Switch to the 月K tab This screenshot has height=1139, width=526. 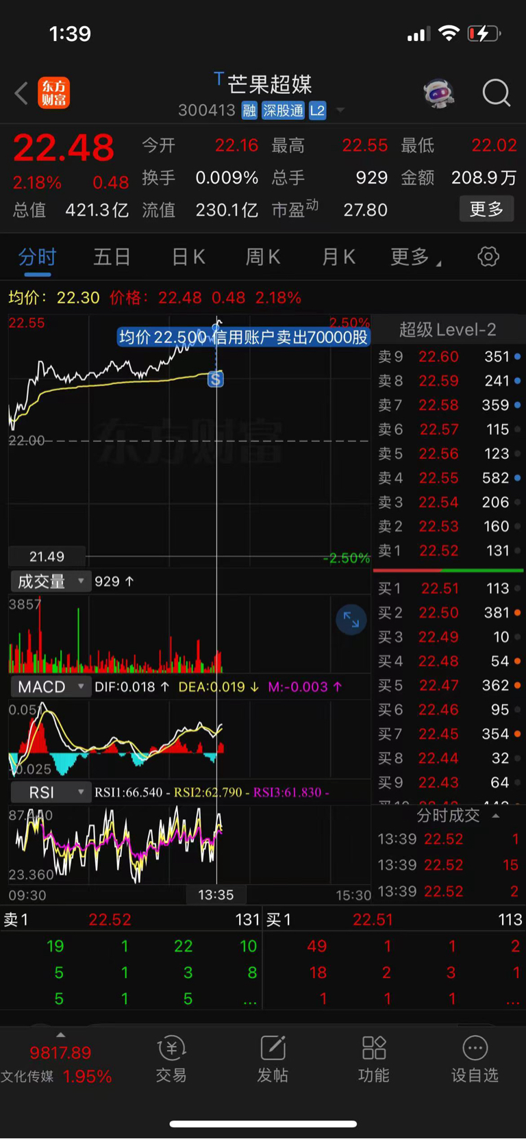(x=338, y=258)
